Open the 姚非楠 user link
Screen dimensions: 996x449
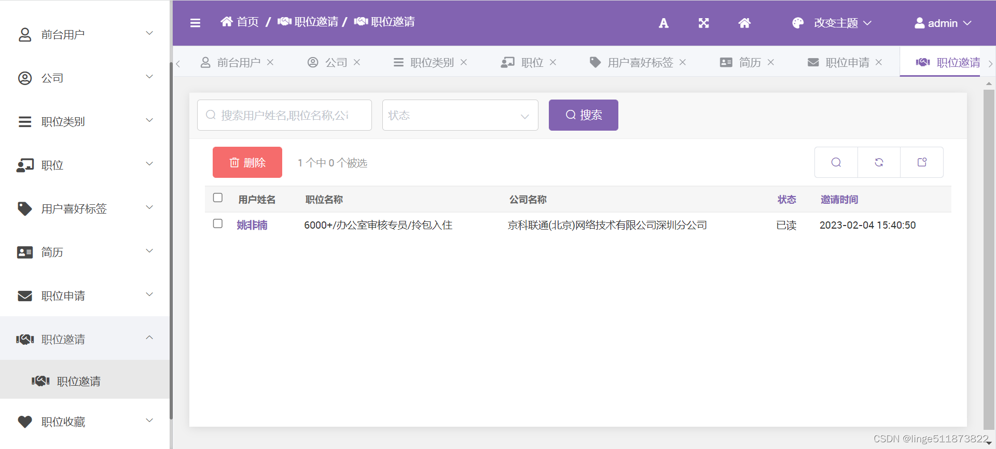tap(252, 225)
